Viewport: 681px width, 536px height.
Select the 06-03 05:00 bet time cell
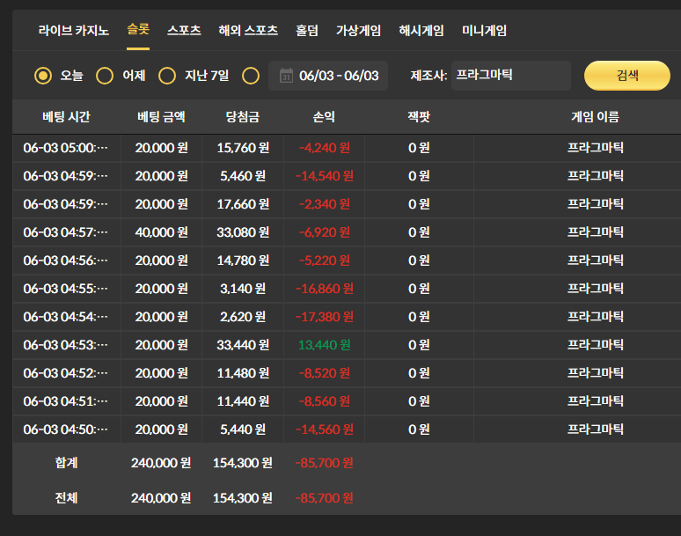(66, 148)
